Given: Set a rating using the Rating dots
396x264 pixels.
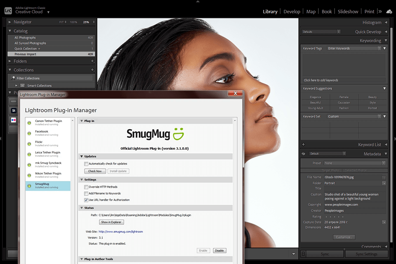Looking at the screenshot, I should 335,217.
